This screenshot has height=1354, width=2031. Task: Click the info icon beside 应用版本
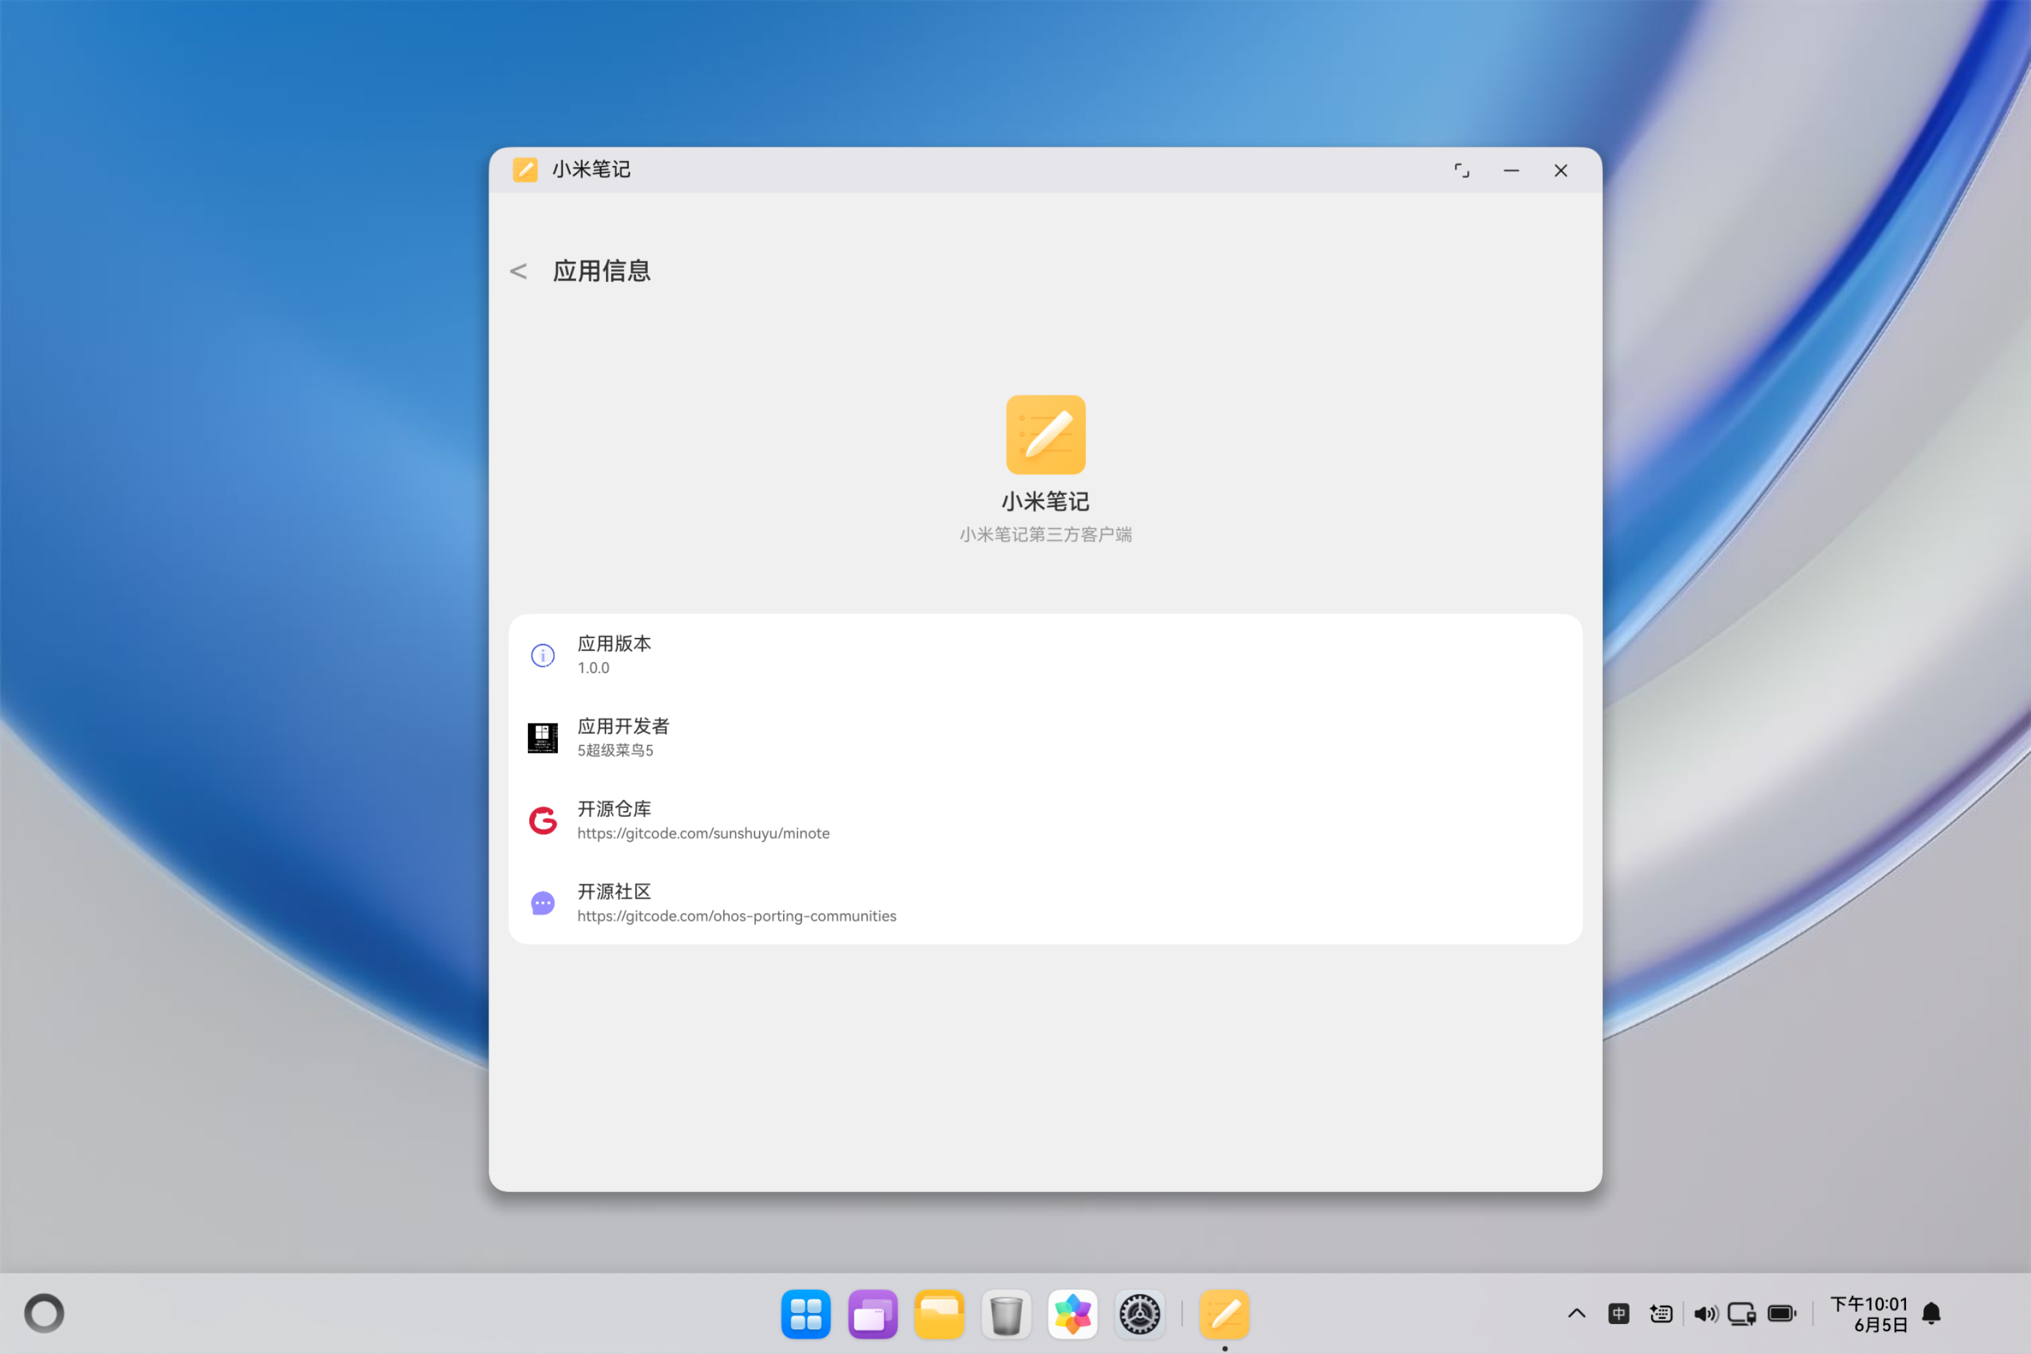coord(542,656)
